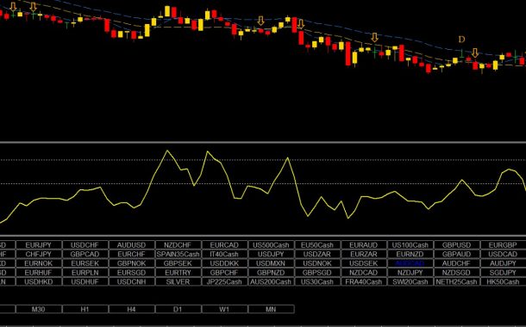Set timeframe to M30
This screenshot has height=327, width=526.
[39, 309]
